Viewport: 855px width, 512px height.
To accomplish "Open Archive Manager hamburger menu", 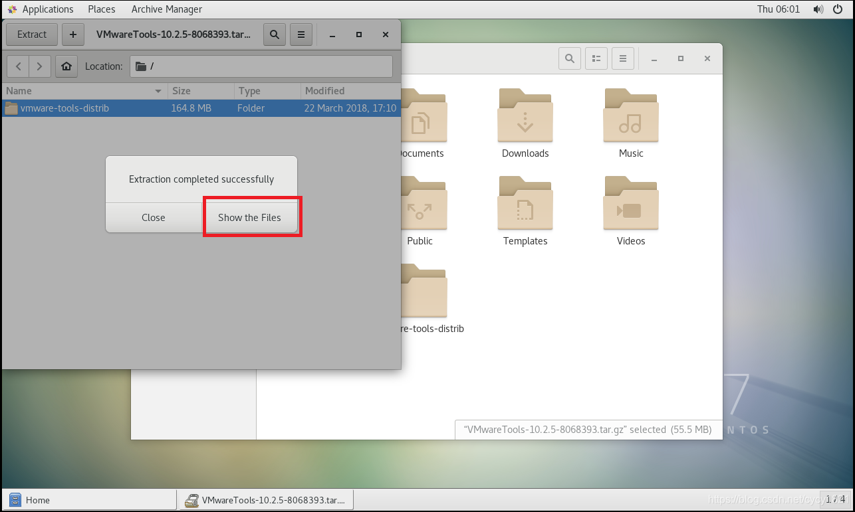I will pyautogui.click(x=301, y=35).
